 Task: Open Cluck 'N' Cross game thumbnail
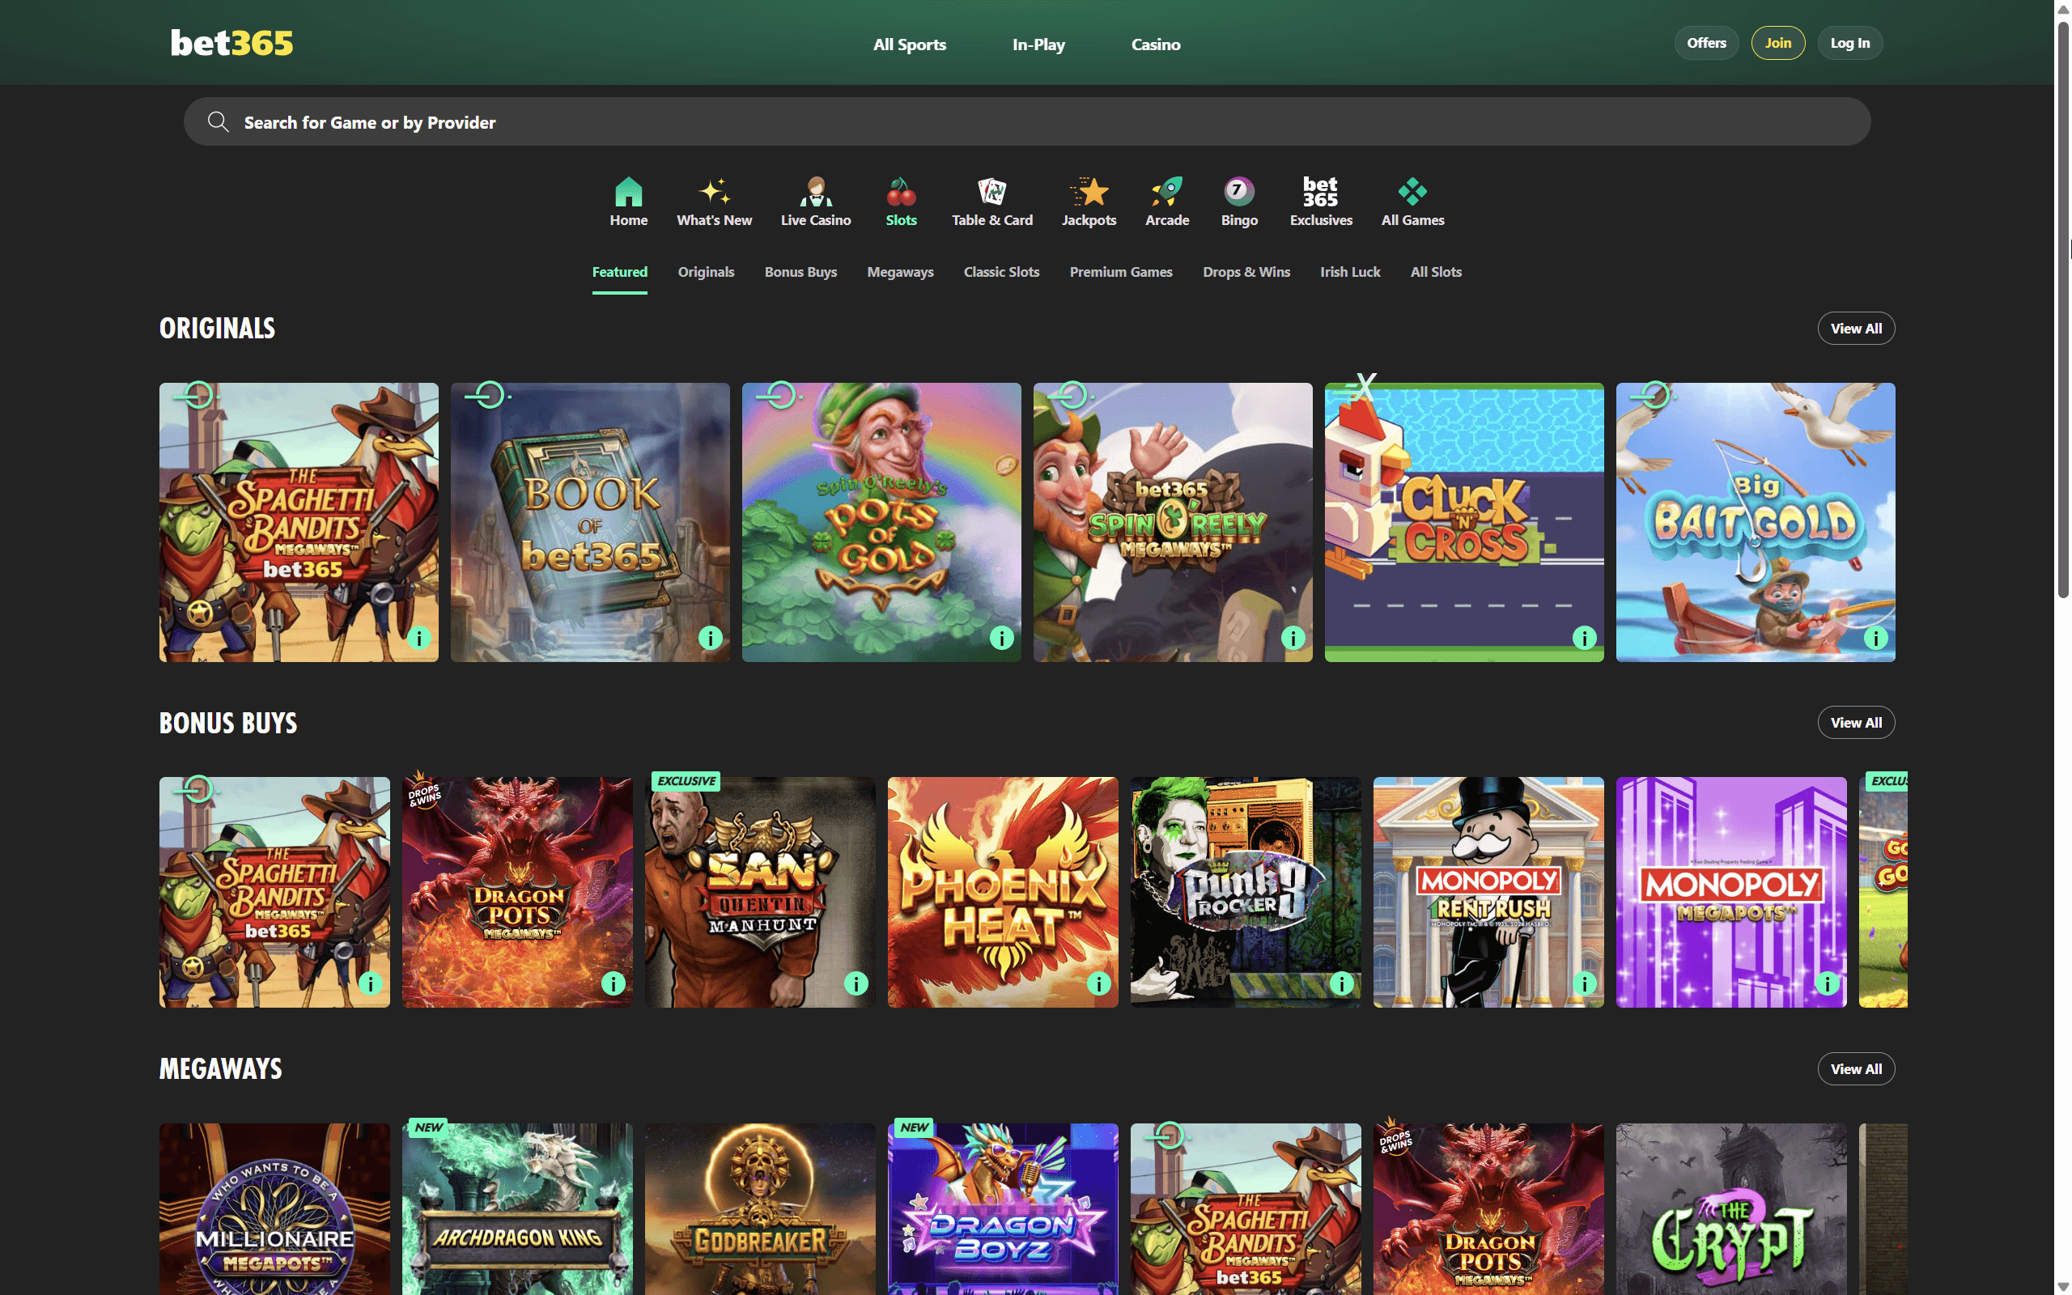point(1464,523)
